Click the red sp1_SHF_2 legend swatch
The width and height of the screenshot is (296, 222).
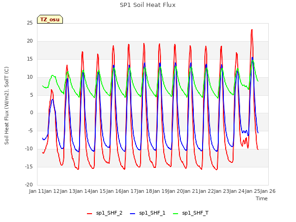point(89,214)
